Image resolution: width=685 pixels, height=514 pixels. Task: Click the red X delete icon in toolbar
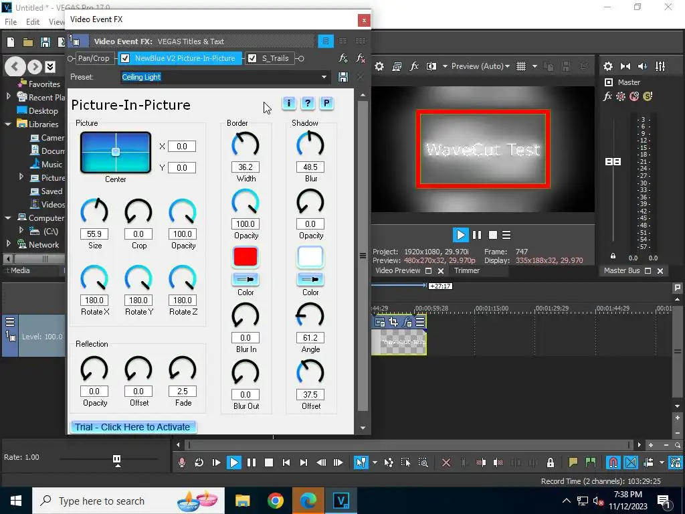446,462
